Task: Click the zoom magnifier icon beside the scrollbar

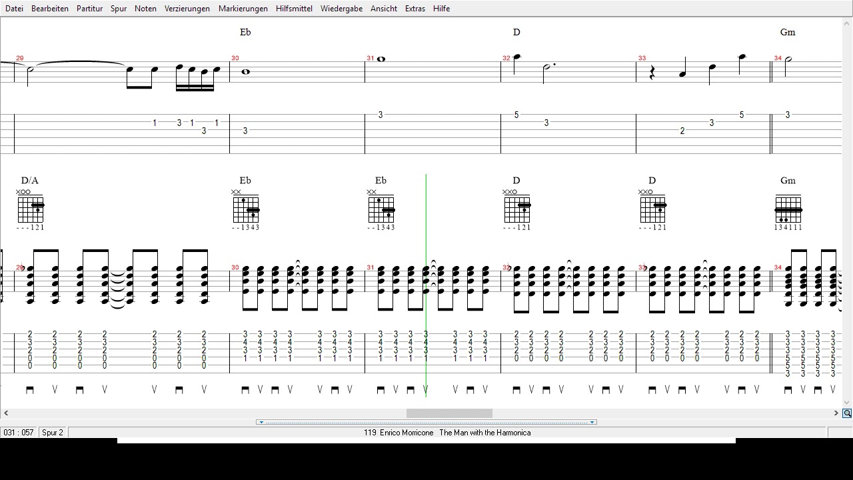Action: click(847, 413)
